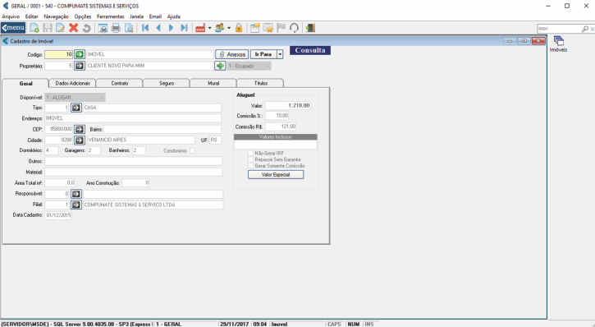Click the grey flag icon

point(281,28)
